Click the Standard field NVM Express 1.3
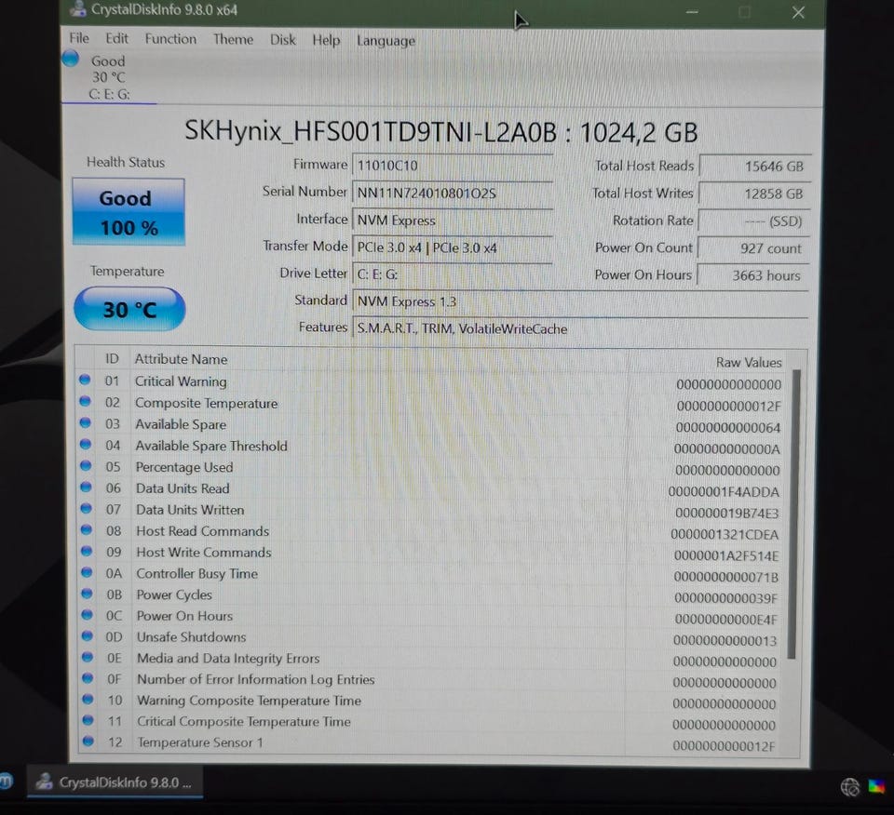 tap(580, 301)
